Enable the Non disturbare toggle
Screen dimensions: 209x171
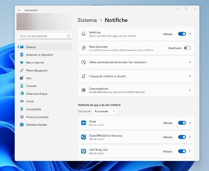point(187,48)
